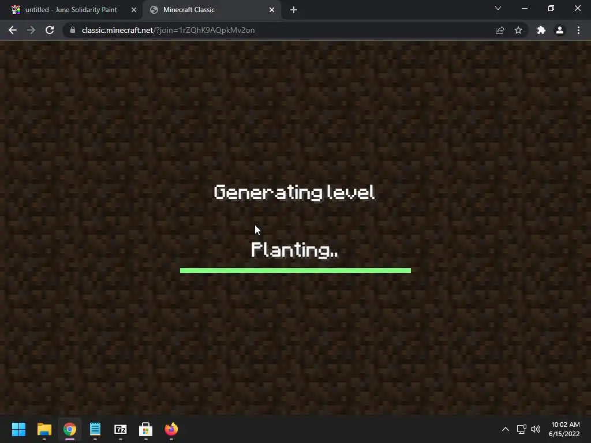Click the Generating level heading

pyautogui.click(x=294, y=192)
